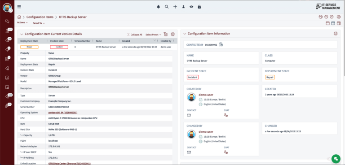
Task: Open the chat bubbles sidebar icon
Action: [7, 22]
